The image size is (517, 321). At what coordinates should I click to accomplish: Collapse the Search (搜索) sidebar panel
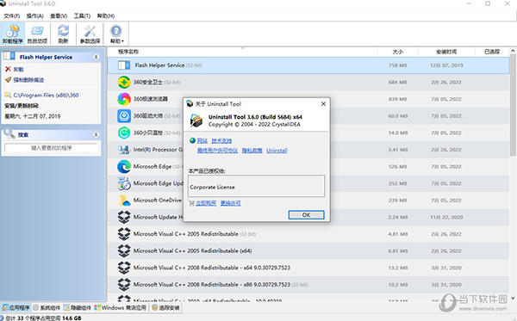(96, 134)
